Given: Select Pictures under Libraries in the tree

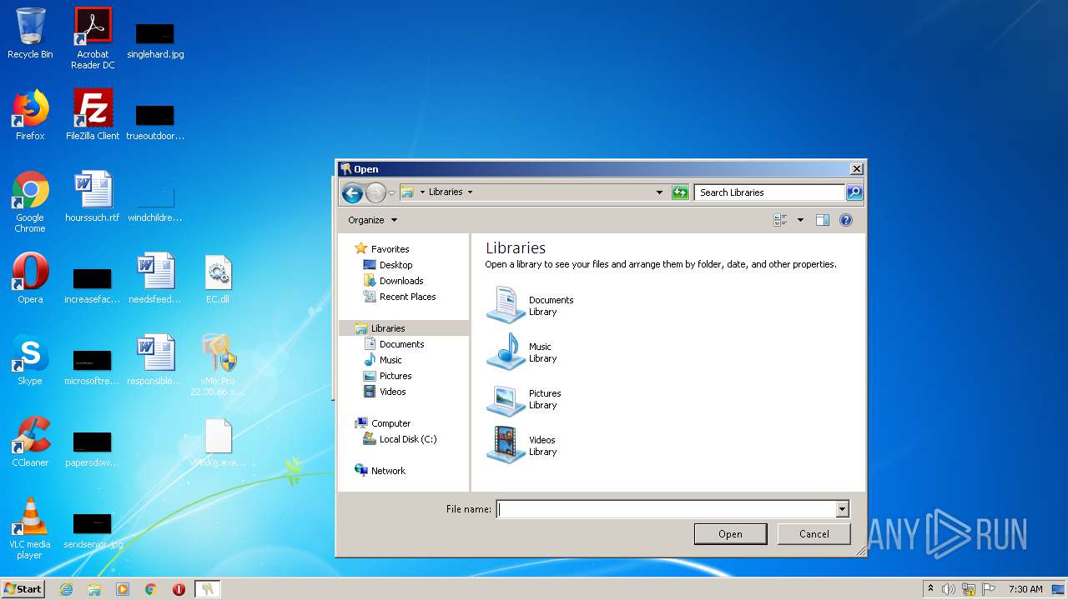Looking at the screenshot, I should (387, 376).
